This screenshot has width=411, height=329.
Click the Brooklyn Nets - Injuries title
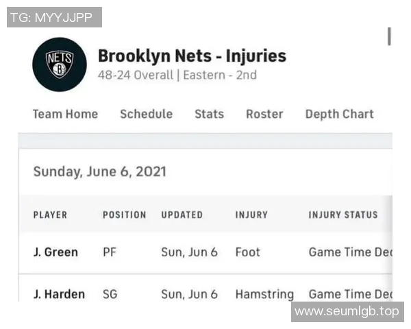192,56
